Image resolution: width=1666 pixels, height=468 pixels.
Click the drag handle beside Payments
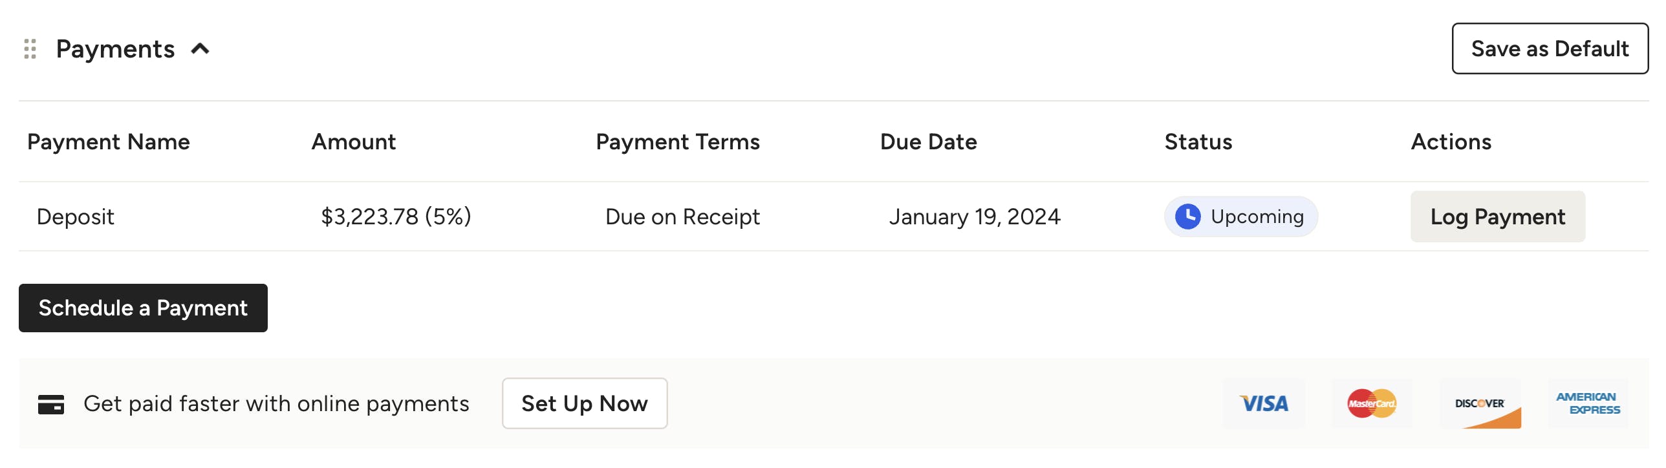[30, 49]
